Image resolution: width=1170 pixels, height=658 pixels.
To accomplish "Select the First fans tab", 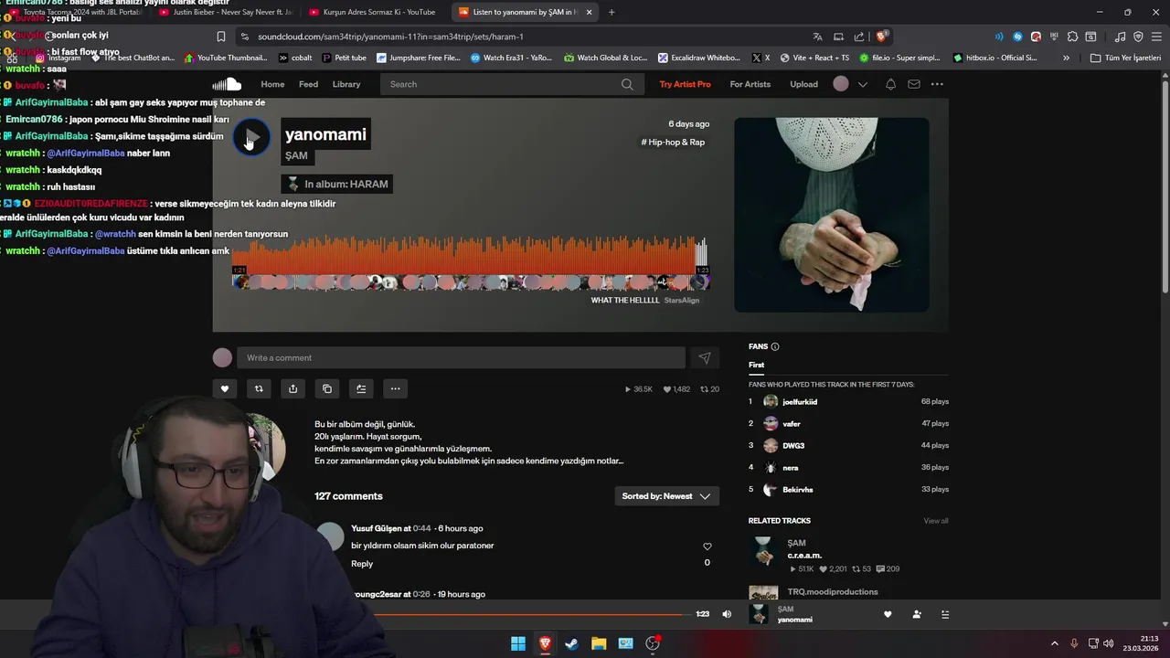I will coord(756,365).
